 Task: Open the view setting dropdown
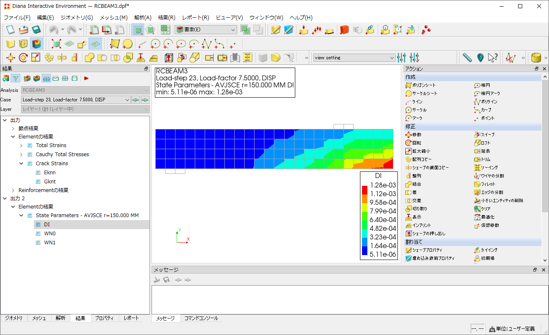pyautogui.click(x=354, y=58)
